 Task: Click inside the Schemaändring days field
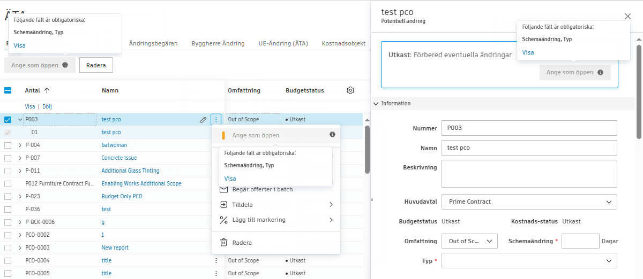point(580,241)
